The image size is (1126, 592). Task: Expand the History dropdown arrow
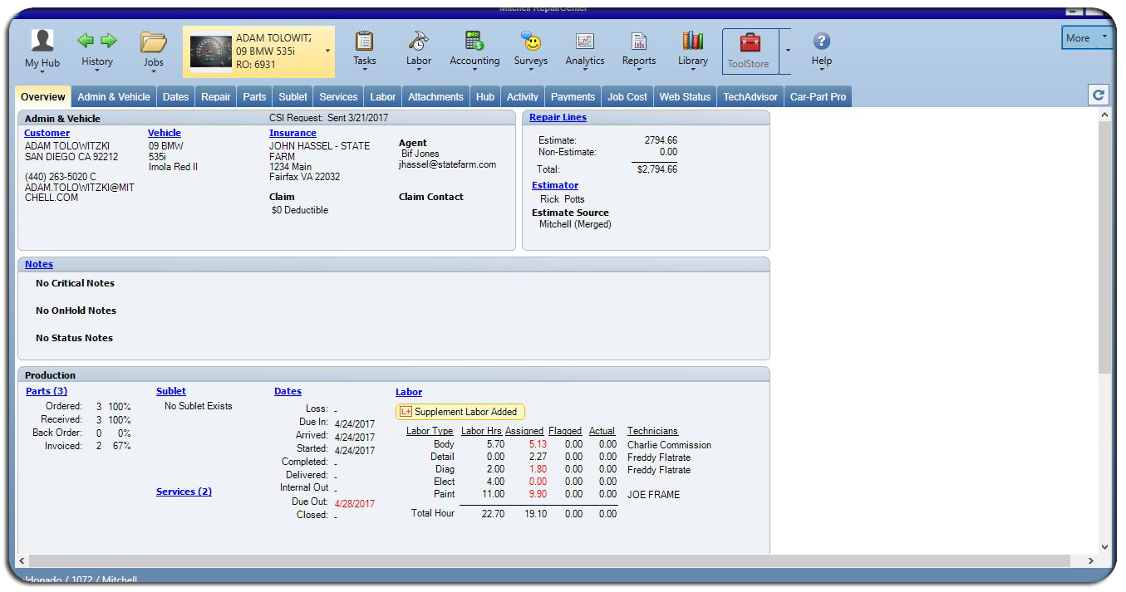coord(97,71)
